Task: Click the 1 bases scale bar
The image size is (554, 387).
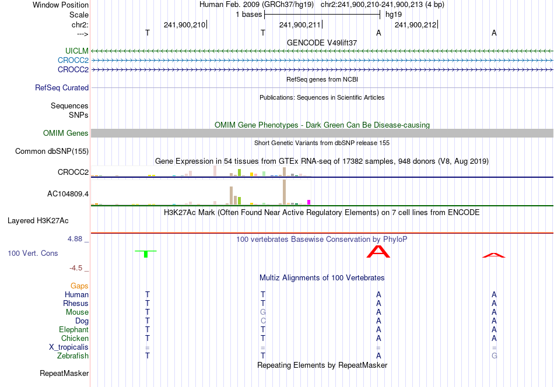Action: tap(322, 15)
